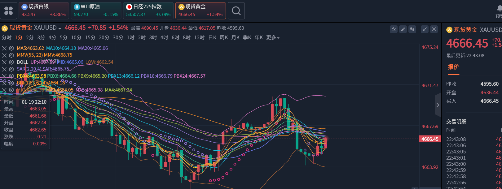Collapse the right side quote panel
This screenshot has height=189, width=502.
click(x=438, y=105)
